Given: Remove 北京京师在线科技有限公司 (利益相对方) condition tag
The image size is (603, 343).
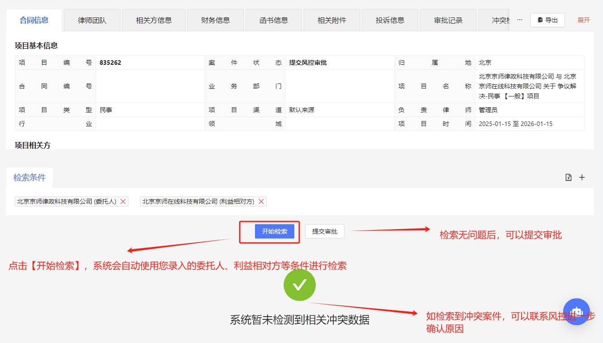Looking at the screenshot, I should pos(261,201).
